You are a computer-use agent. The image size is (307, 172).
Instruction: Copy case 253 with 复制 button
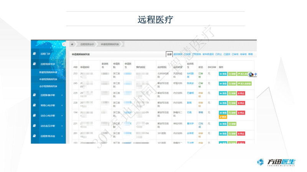coord(232,74)
